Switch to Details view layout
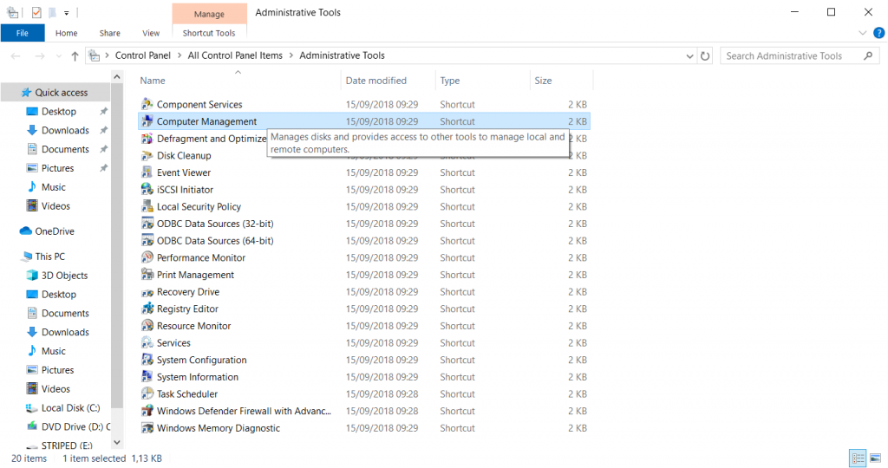This screenshot has height=468, width=888. tap(858, 458)
